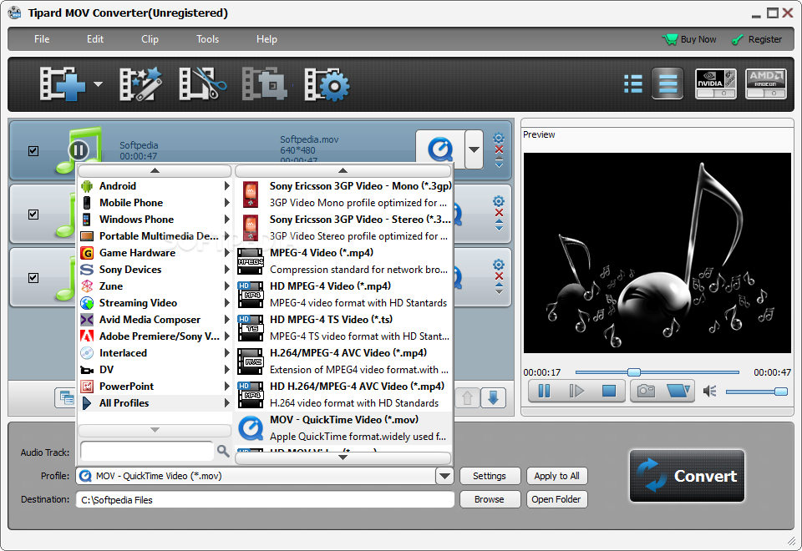802x551 pixels.
Task: Click the Browse button
Action: coord(490,499)
